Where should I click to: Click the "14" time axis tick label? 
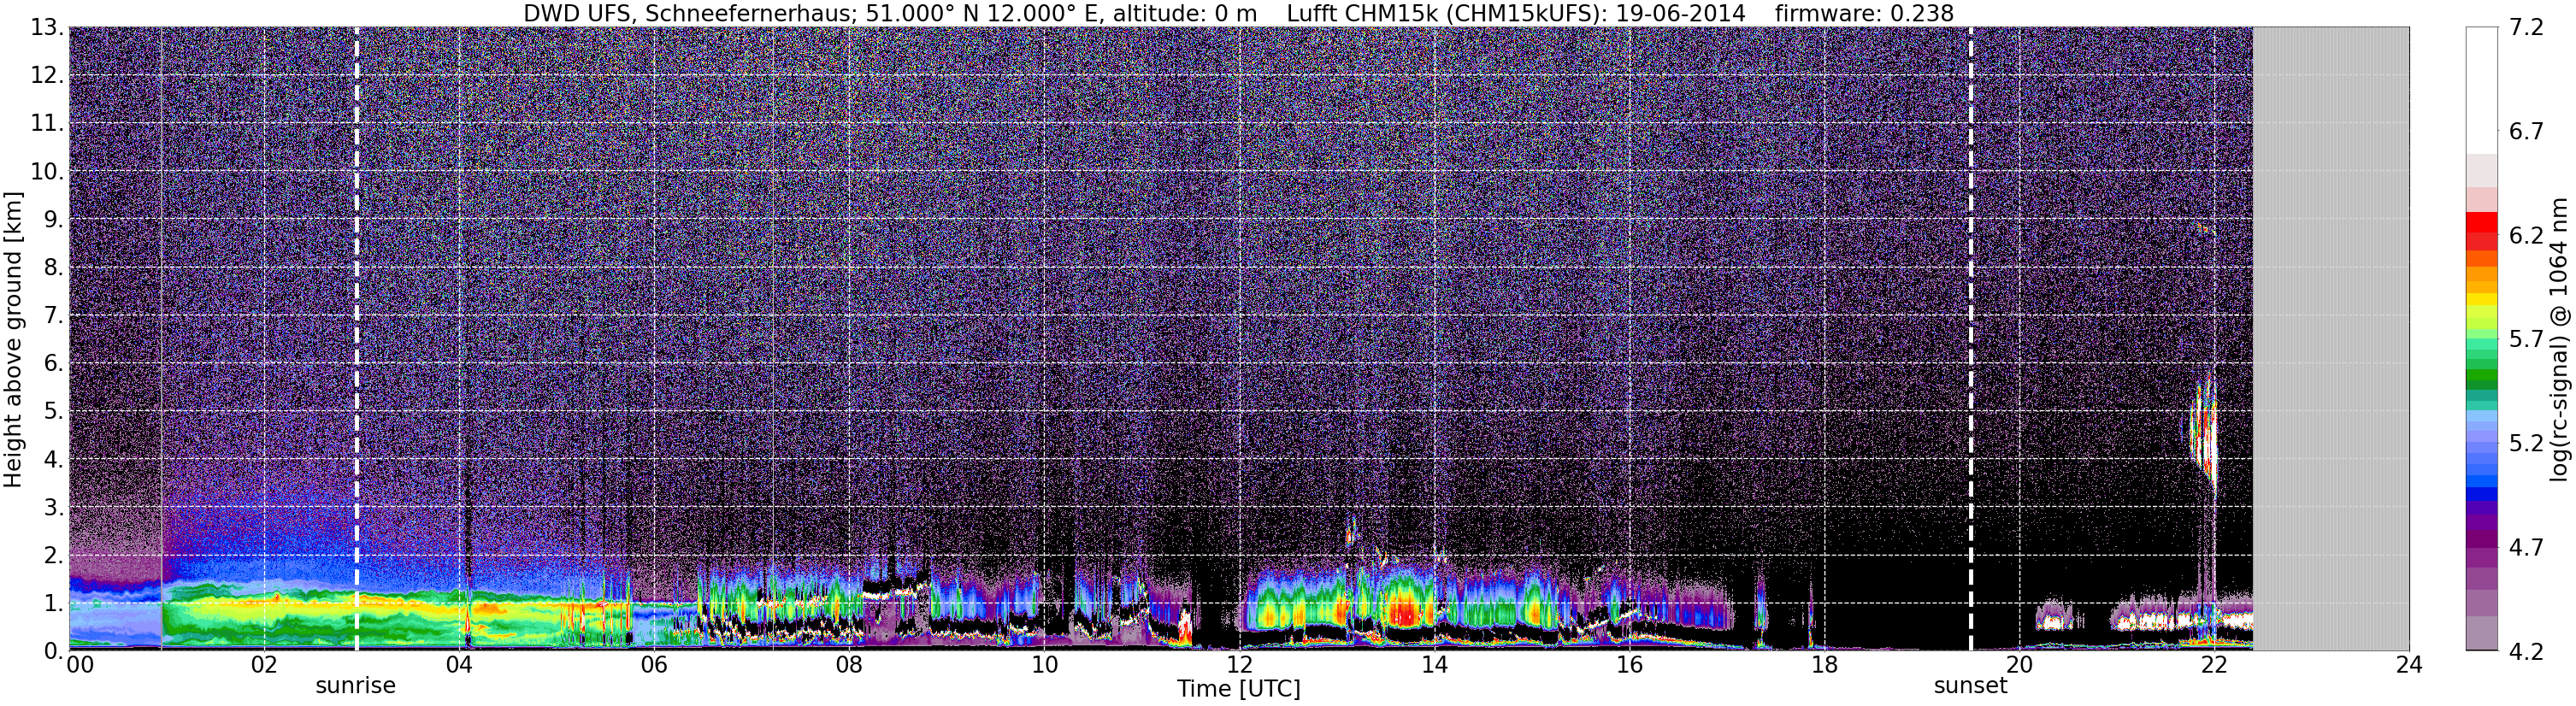tap(1434, 666)
